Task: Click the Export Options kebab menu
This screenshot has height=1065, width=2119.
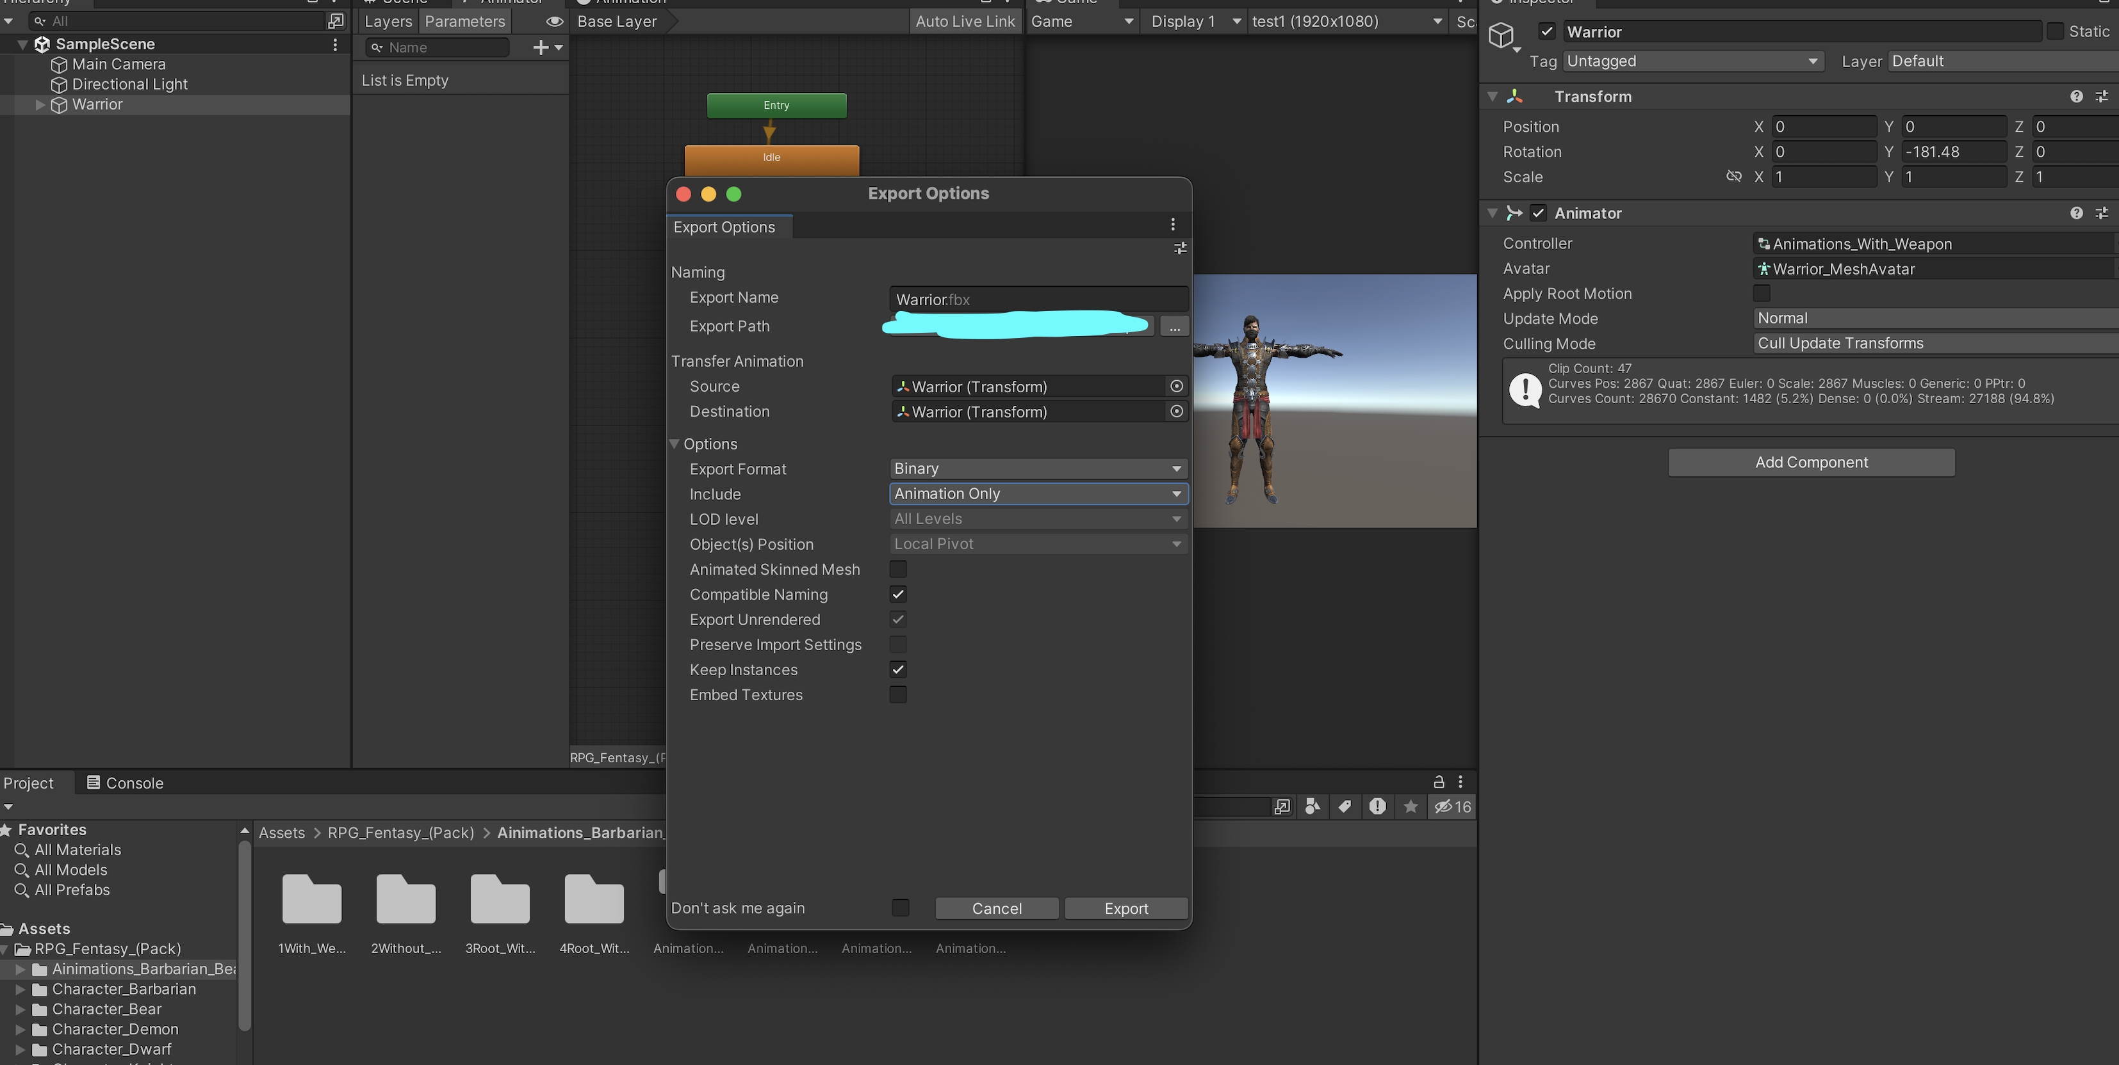Action: (x=1172, y=225)
